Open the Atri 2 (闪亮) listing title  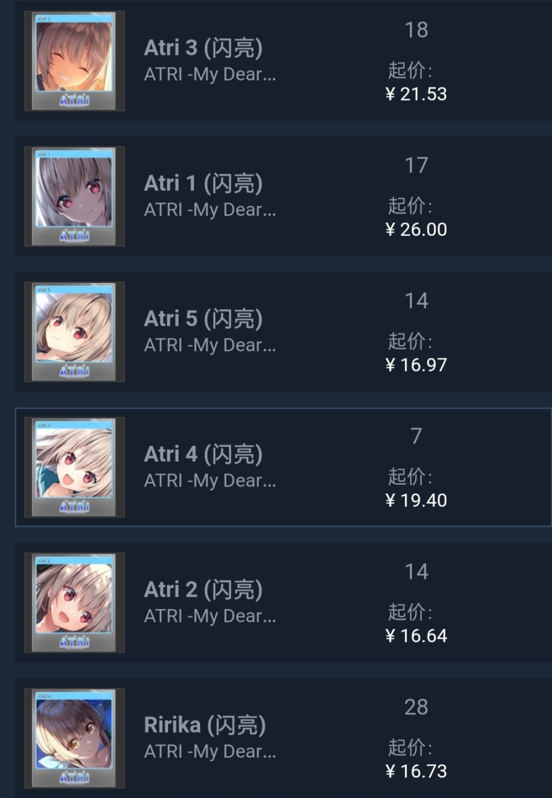point(203,589)
